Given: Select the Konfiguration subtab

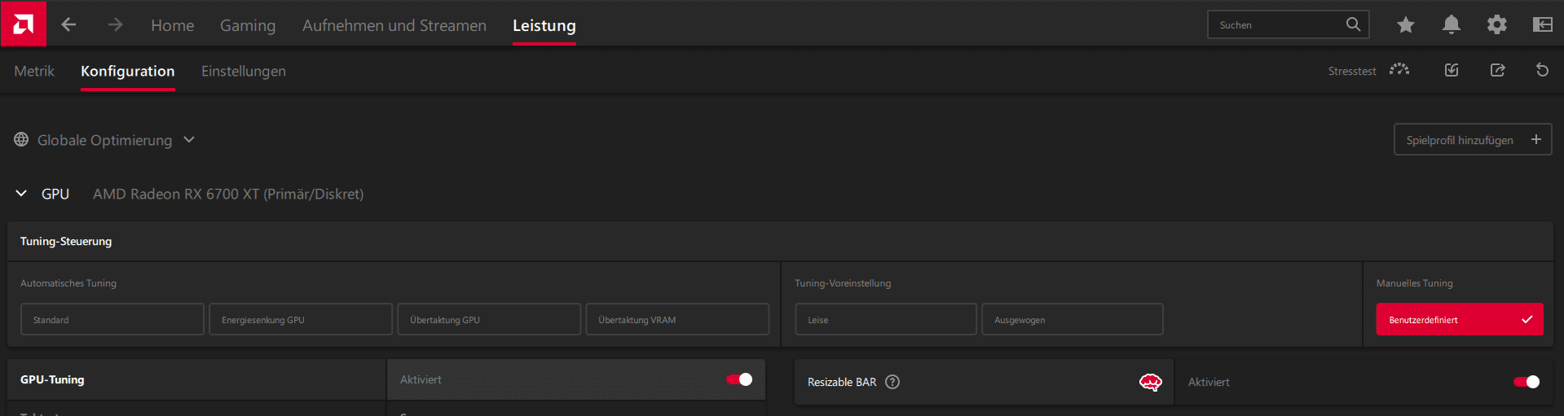Looking at the screenshot, I should pyautogui.click(x=128, y=71).
